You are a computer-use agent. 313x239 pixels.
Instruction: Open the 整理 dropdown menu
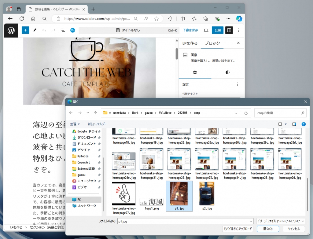coord(75,124)
